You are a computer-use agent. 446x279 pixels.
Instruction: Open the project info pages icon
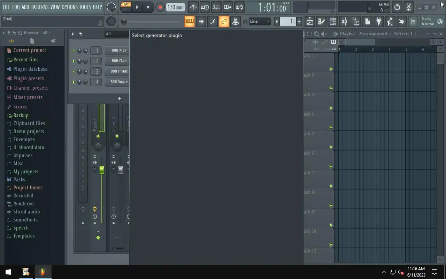[x=367, y=22]
